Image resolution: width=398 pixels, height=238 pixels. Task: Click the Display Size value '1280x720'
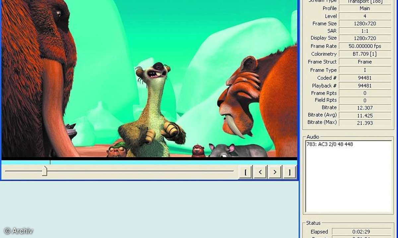[x=365, y=38]
